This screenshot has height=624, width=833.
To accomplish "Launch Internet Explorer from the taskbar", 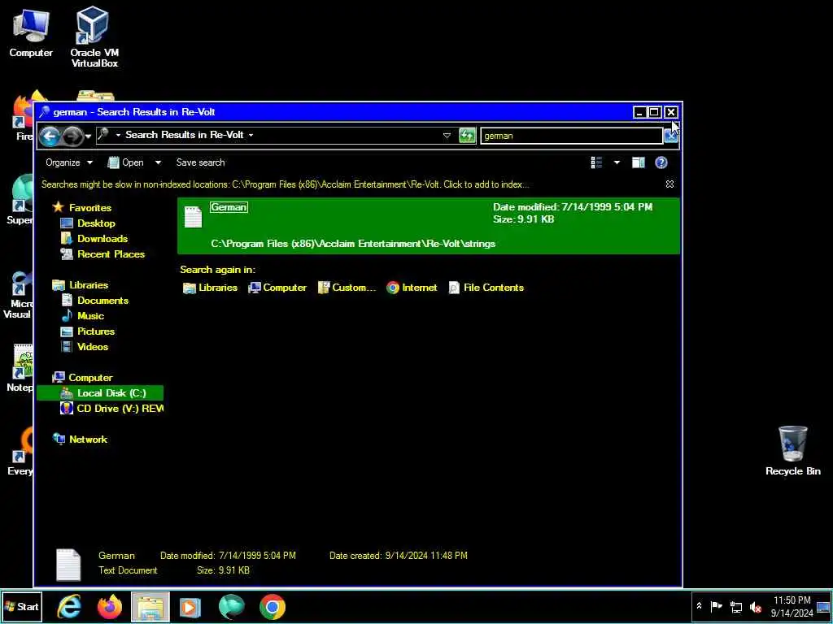I will 69,607.
